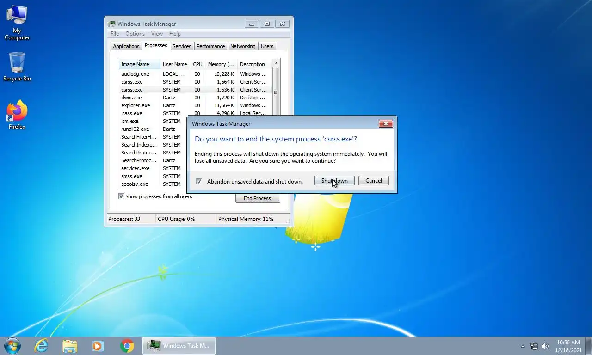
Task: Click the End Process button
Action: pyautogui.click(x=257, y=198)
